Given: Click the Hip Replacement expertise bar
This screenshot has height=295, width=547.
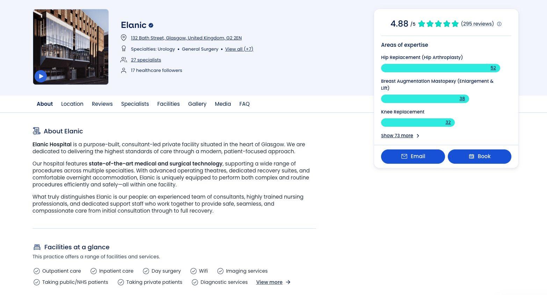Looking at the screenshot, I should (440, 68).
